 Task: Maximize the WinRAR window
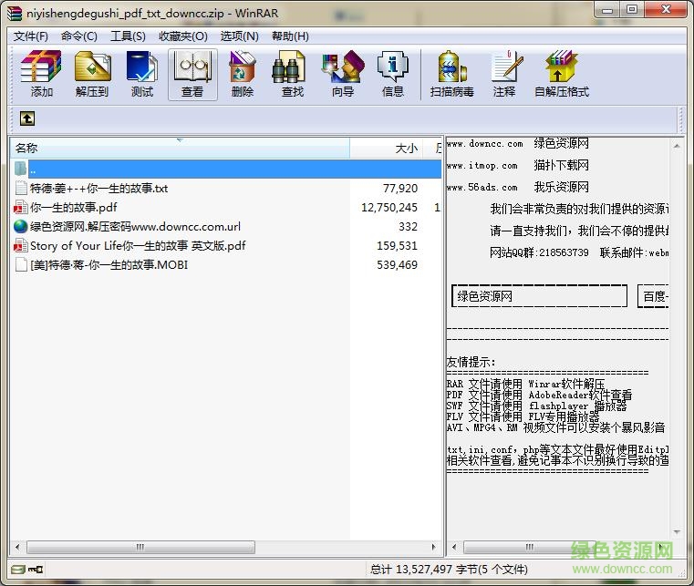632,10
